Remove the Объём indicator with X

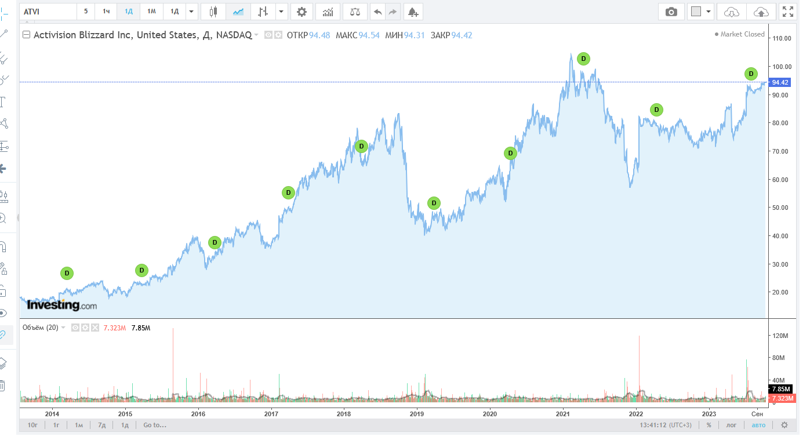coord(95,328)
